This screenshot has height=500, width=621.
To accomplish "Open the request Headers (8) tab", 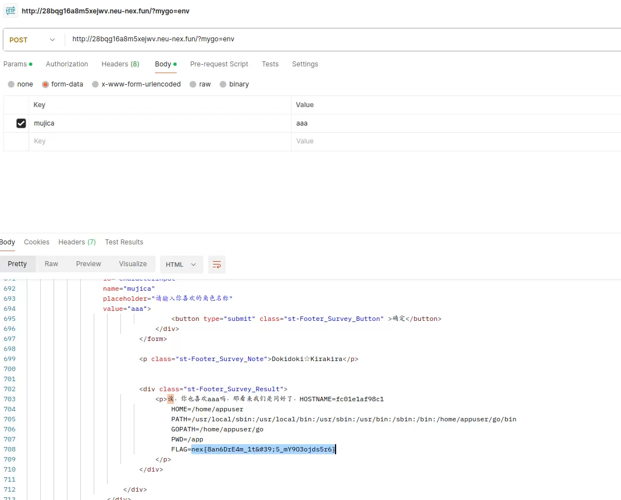I will 120,64.
